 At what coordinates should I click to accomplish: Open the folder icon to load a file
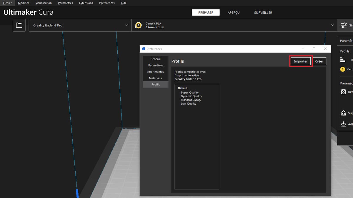coord(19,25)
